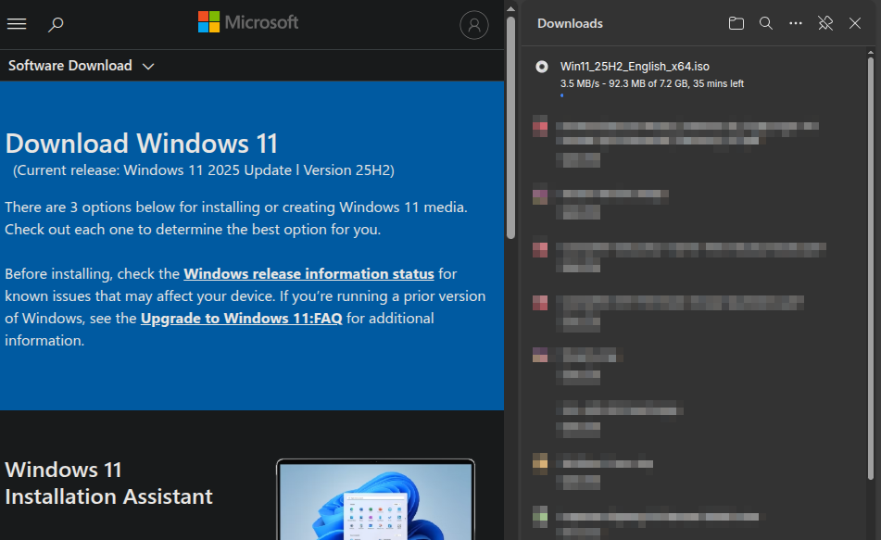Click the Win11 ISO file status icon
This screenshot has height=540, width=881.
pyautogui.click(x=541, y=67)
